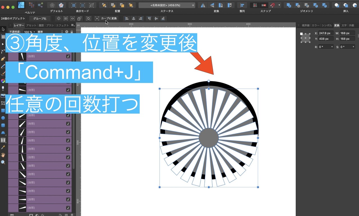This screenshot has width=359, height=216.
Task: Select the Vector Brush tool
Action: click(x=3, y=74)
